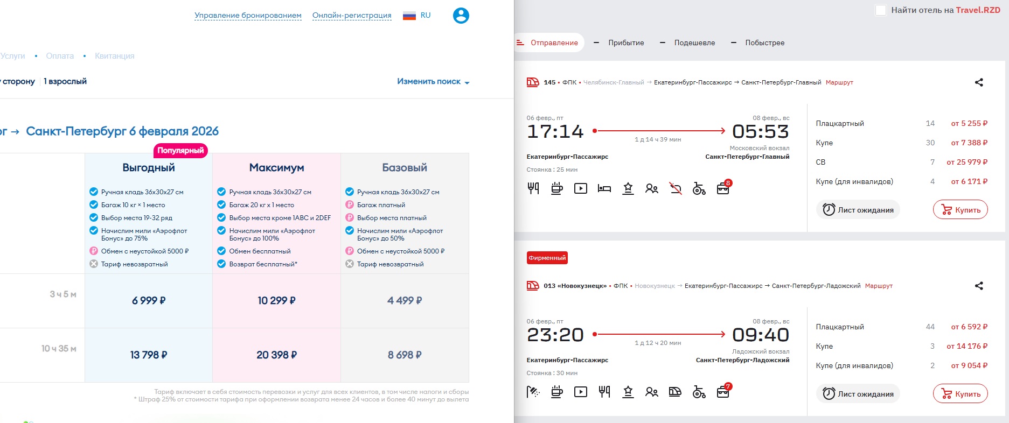Viewport: 1009px width, 423px height.
Task: Select Базовый fare 4 499 ₽
Action: click(x=405, y=301)
